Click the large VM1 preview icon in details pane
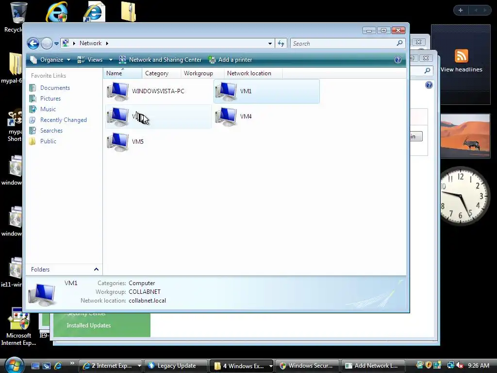497x373 pixels. tap(42, 295)
